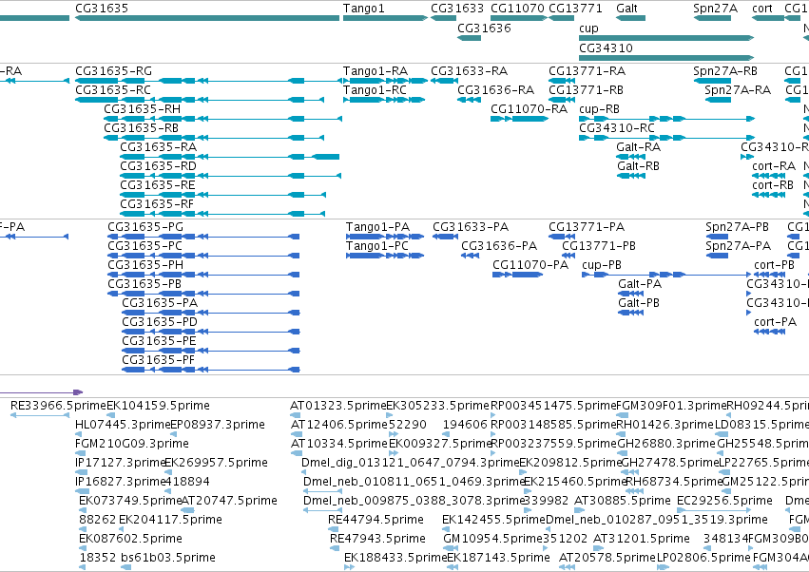Image resolution: width=809 pixels, height=572 pixels.
Task: Select EST FGM210G09.3prime
Action: (x=132, y=444)
